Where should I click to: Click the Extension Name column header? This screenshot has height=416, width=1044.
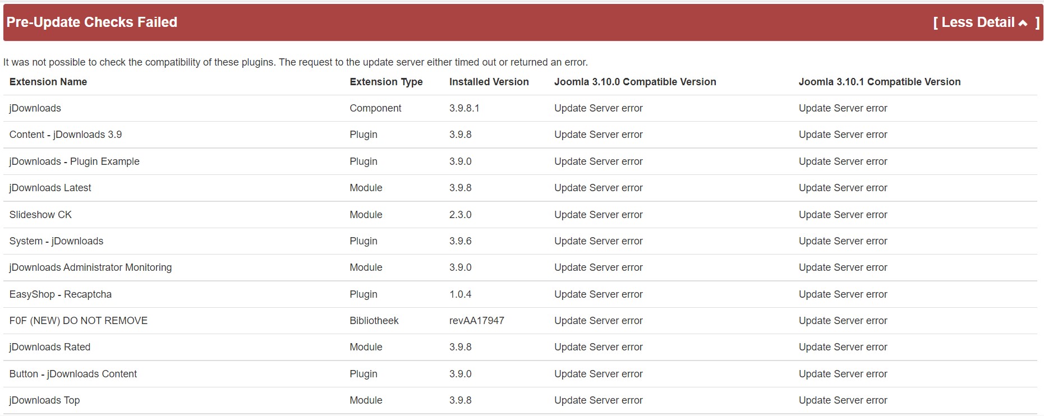[x=48, y=82]
